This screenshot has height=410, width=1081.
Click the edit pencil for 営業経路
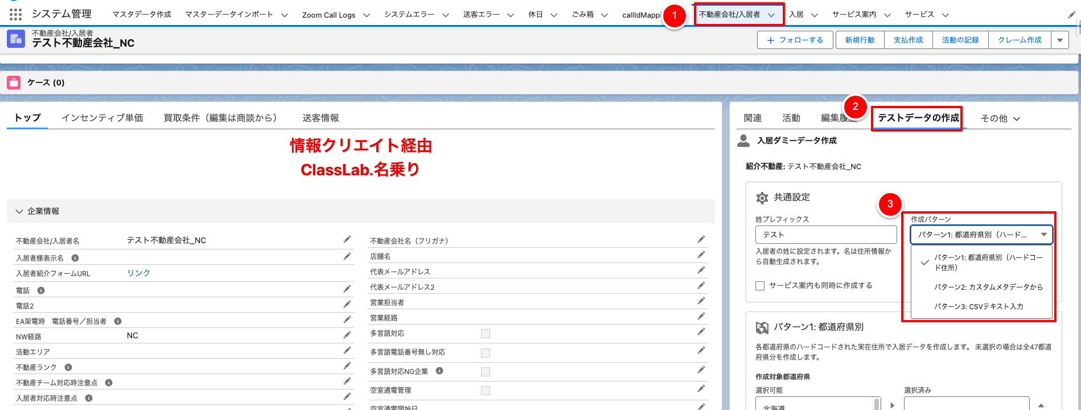click(701, 317)
